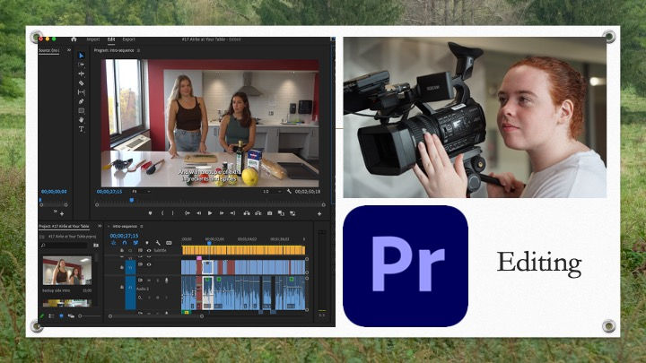Click the Project panel search field
The height and width of the screenshot is (363, 646).
[x=64, y=246]
